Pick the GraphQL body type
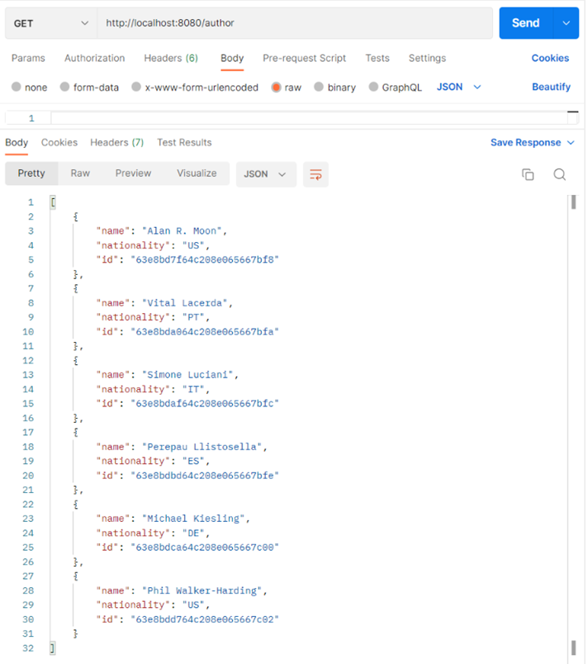588x664 pixels. pos(374,88)
